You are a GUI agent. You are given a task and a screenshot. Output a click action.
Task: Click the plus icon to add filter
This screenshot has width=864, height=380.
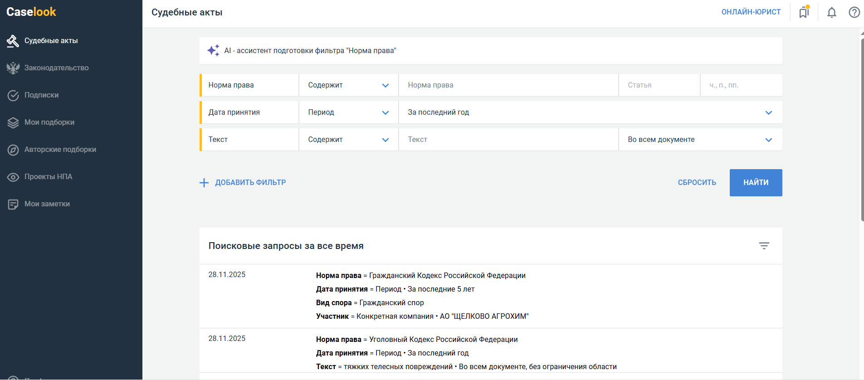204,183
